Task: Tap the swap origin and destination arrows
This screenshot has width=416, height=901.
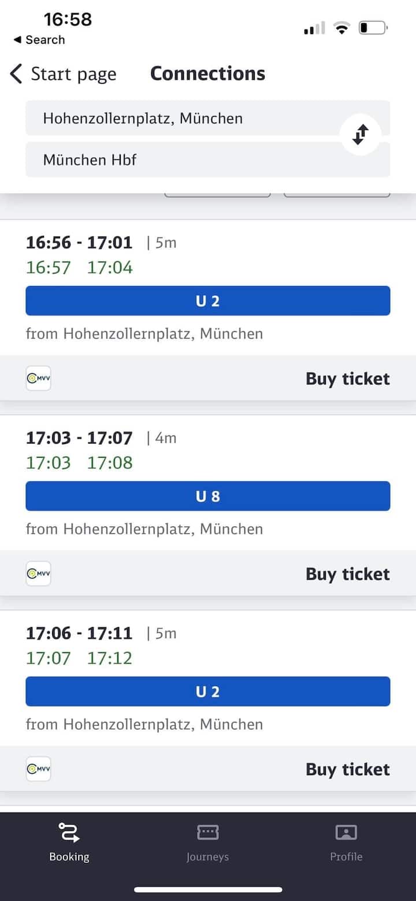Action: coord(360,135)
